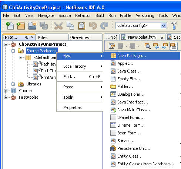Click the Cut scissors icon
181x169 pixels.
(58, 26)
